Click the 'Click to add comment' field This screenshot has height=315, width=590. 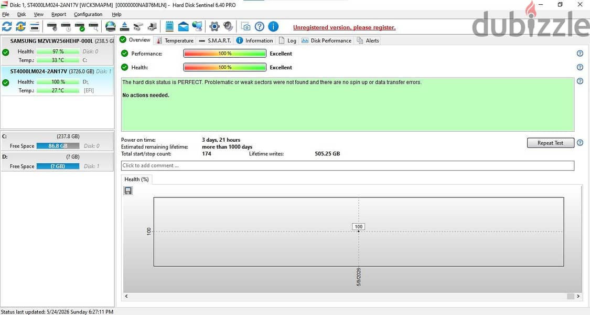click(x=348, y=165)
